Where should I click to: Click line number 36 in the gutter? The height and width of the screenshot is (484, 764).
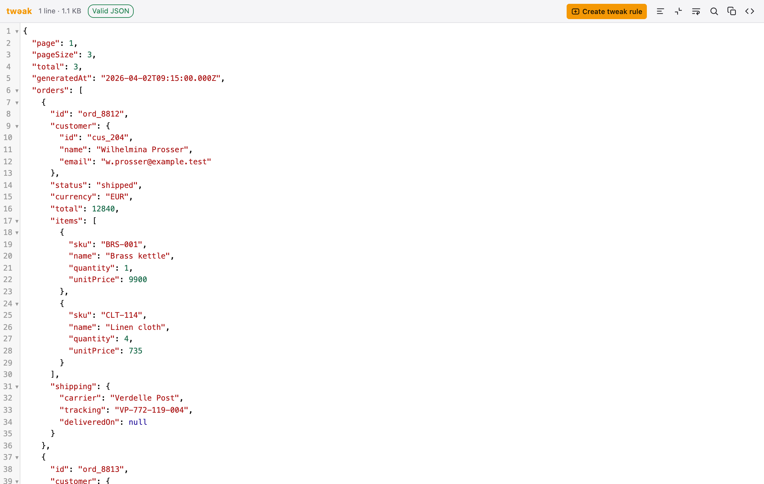tap(8, 446)
